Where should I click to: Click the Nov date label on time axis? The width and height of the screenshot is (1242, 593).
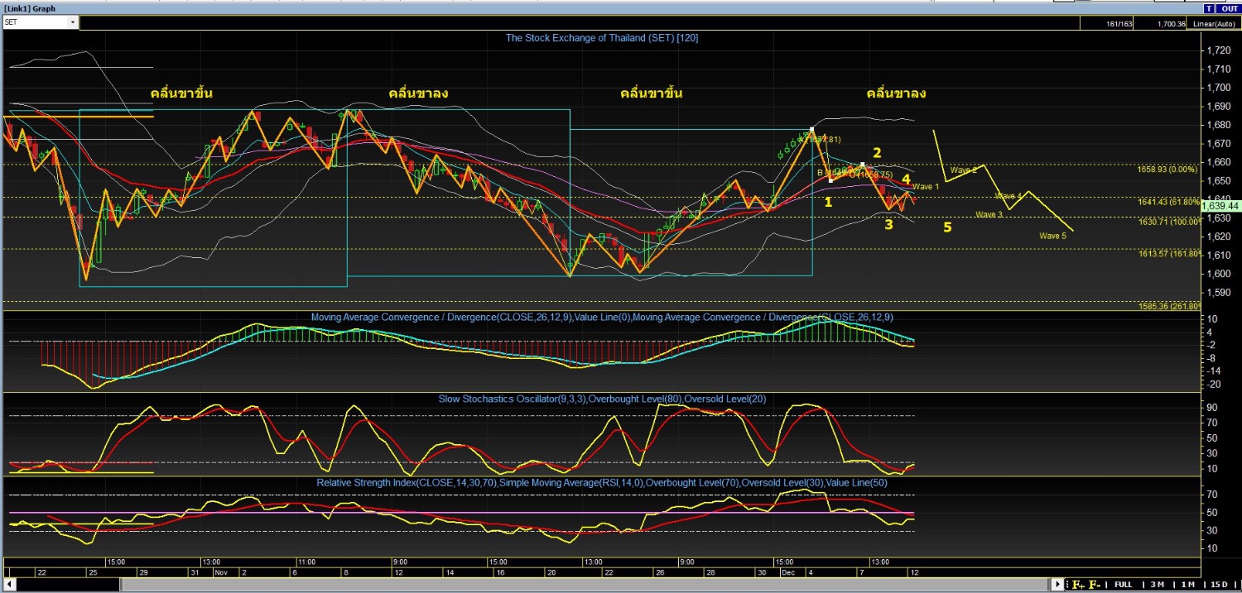click(x=221, y=571)
